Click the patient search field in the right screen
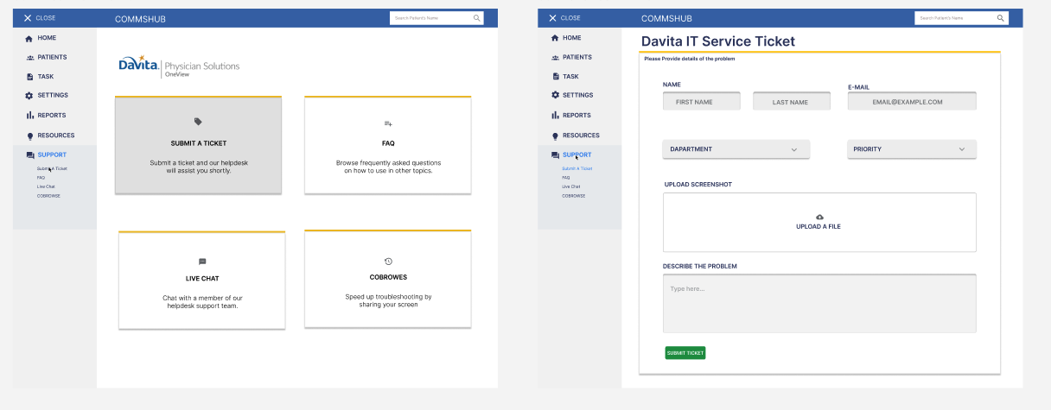This screenshot has height=410, width=1051. tap(962, 18)
